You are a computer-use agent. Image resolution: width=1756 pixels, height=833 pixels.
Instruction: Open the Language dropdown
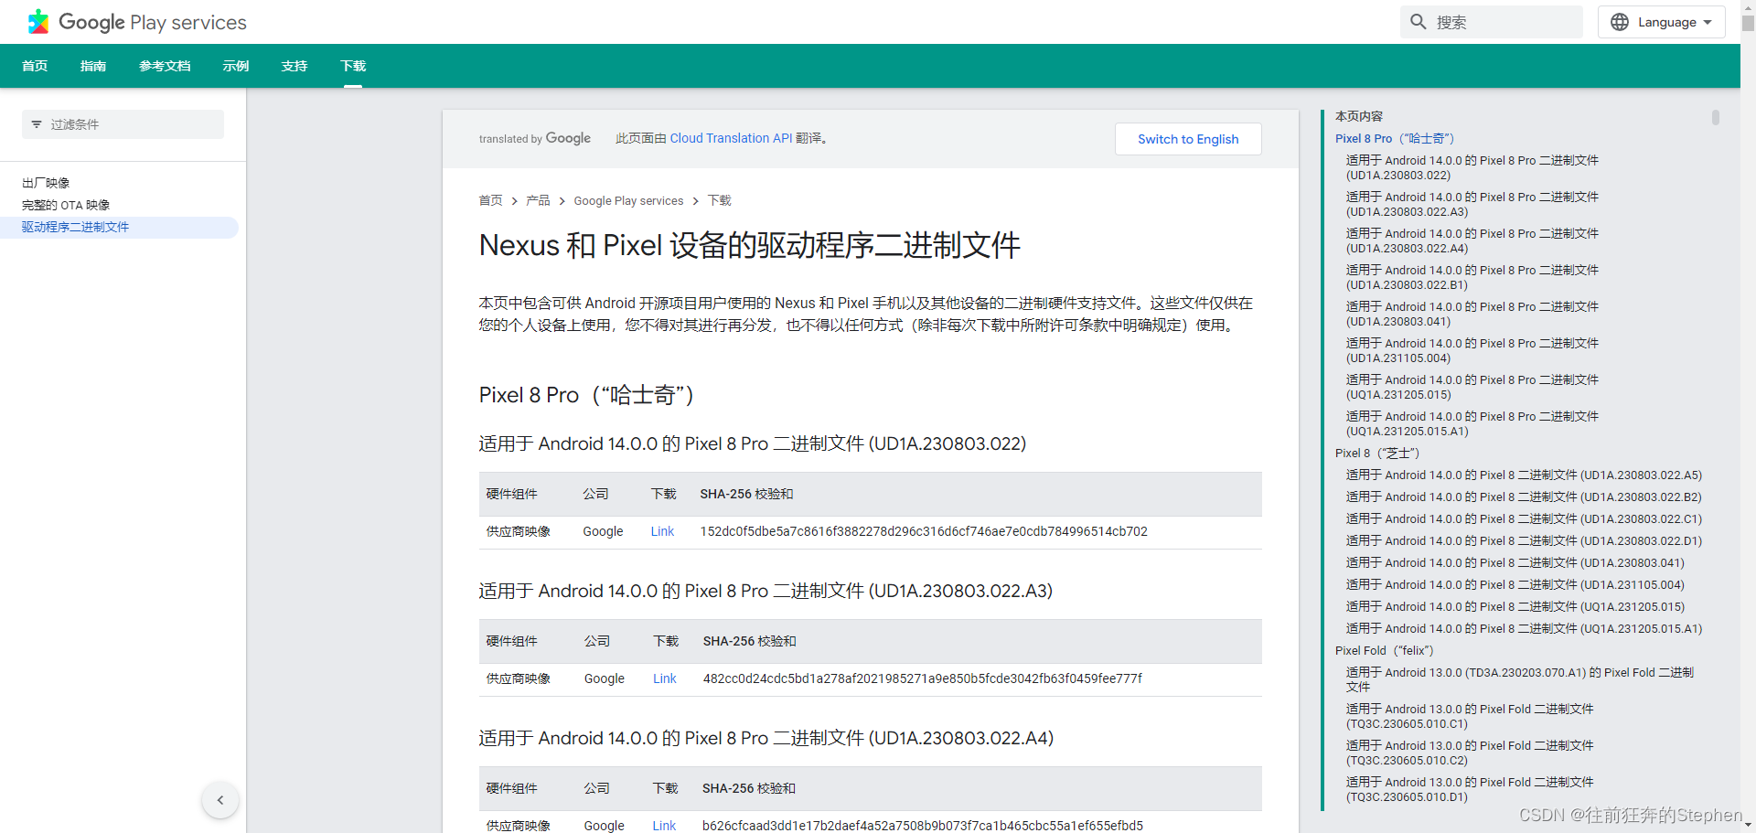pos(1661,22)
